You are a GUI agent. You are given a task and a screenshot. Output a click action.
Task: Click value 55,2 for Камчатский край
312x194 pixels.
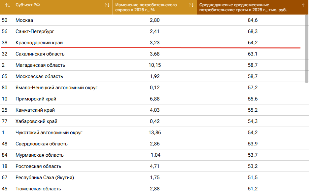[x=253, y=110]
